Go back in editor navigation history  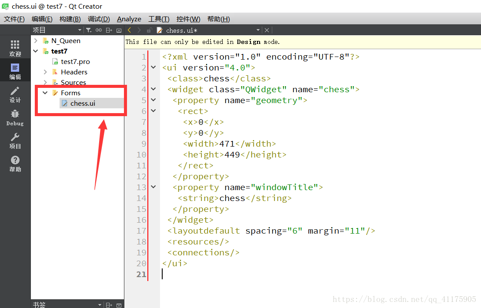pyautogui.click(x=130, y=30)
